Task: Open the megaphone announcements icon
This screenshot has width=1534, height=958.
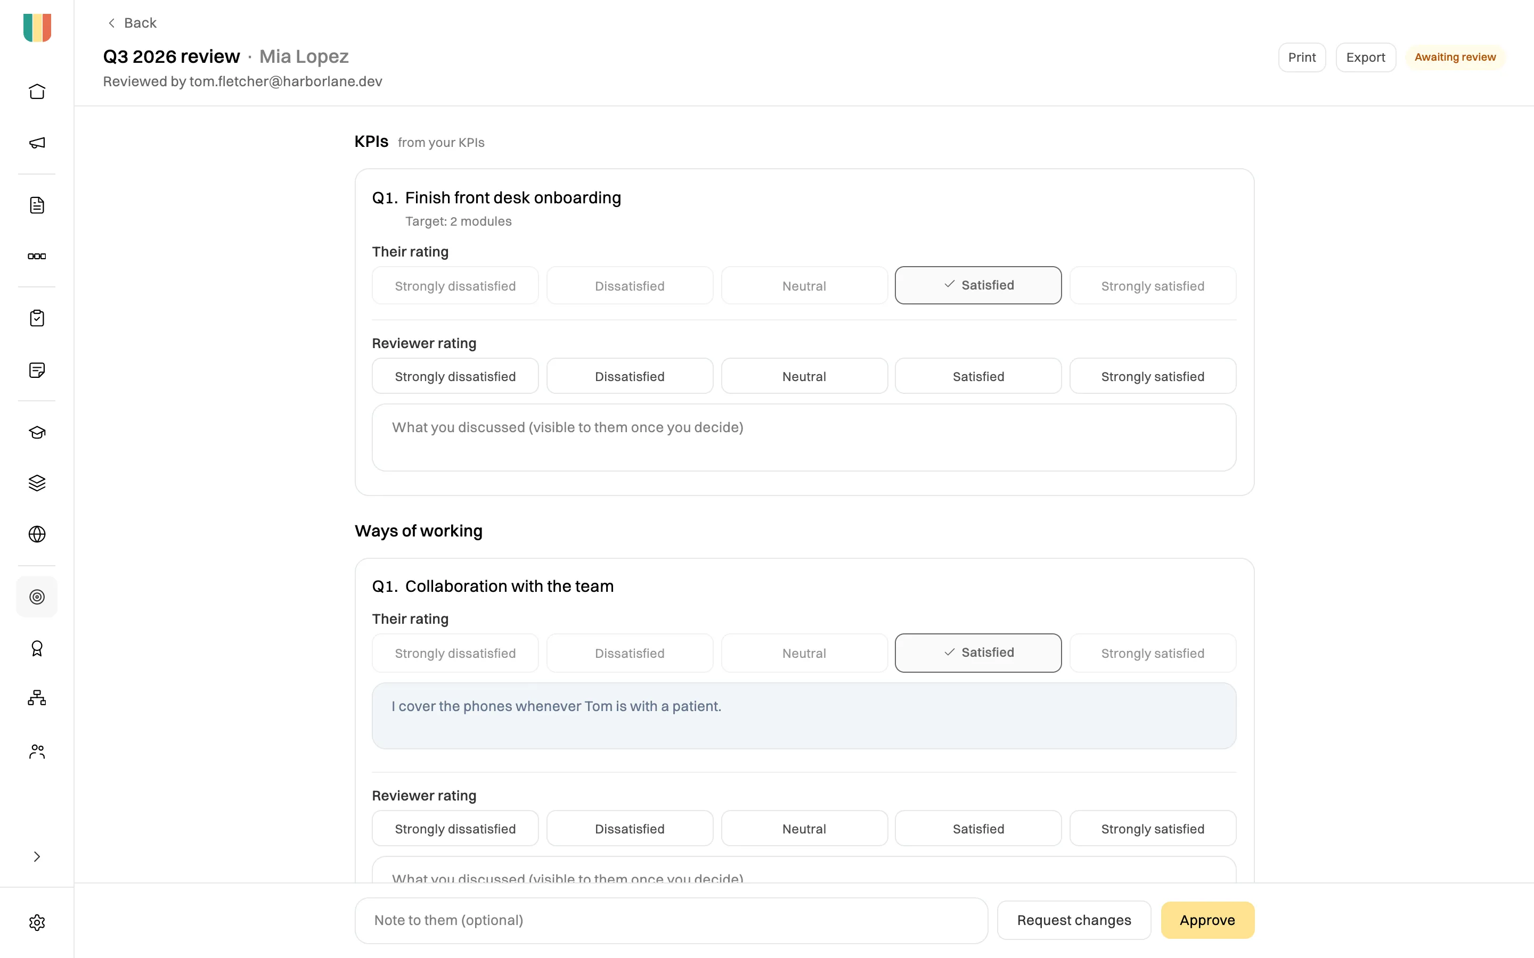Action: [x=37, y=143]
